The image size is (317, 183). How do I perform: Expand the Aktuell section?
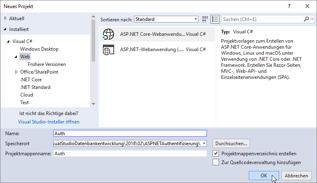[6, 19]
